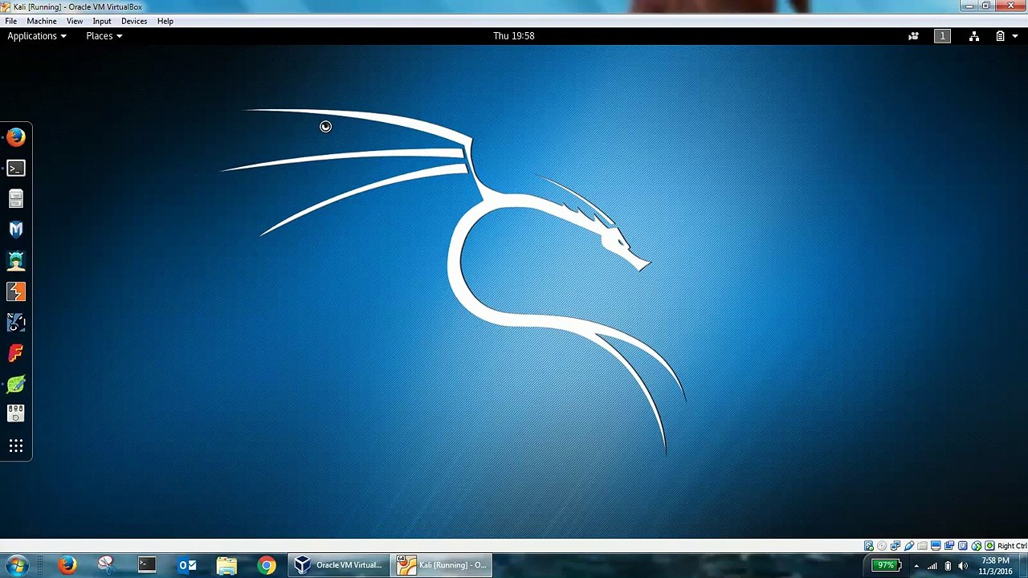Open the Windows volume speaker icon
Screen dimensions: 1028x578
coord(963,565)
